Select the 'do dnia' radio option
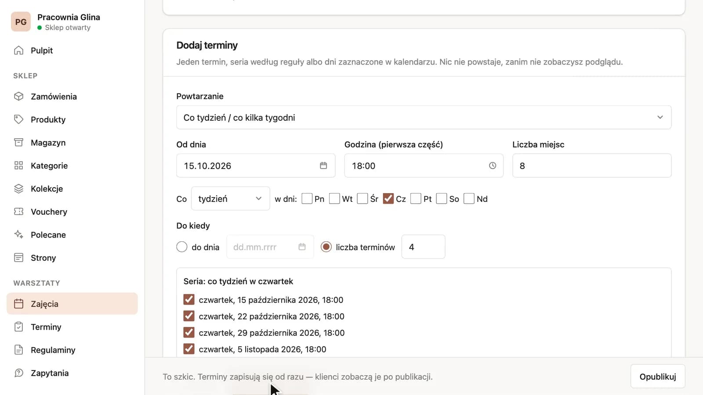Viewport: 703px width, 395px height. pyautogui.click(x=182, y=247)
